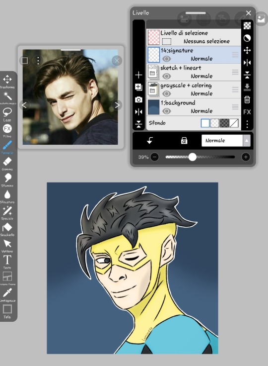This screenshot has height=366, width=268.
Task: Select the frame divider tool
Action: point(7,278)
